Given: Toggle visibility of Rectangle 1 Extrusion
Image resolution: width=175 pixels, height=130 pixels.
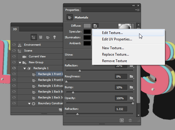Looking at the screenshot, I should point(14,85).
